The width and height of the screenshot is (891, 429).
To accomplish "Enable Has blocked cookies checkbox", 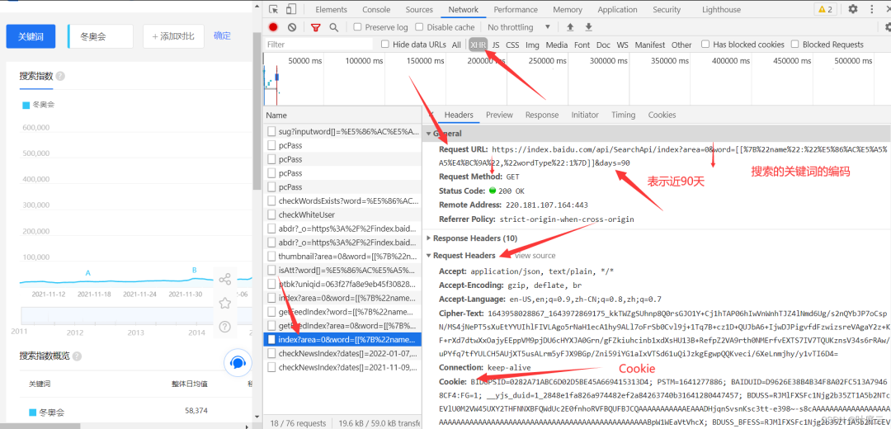I will coord(705,45).
